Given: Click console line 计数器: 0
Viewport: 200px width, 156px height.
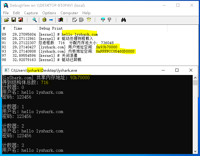Looking at the screenshot, I should (x=13, y=87).
